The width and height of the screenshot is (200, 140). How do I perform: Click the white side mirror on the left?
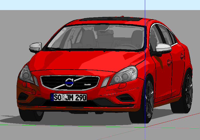36,47
